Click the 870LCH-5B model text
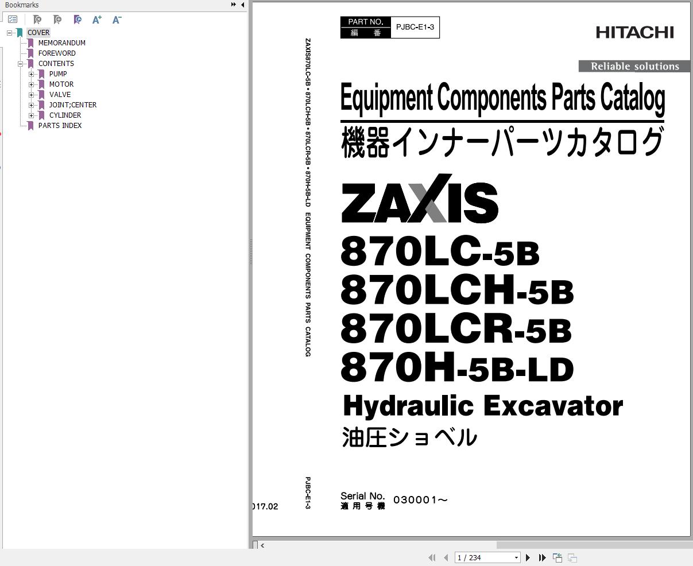 pyautogui.click(x=457, y=290)
